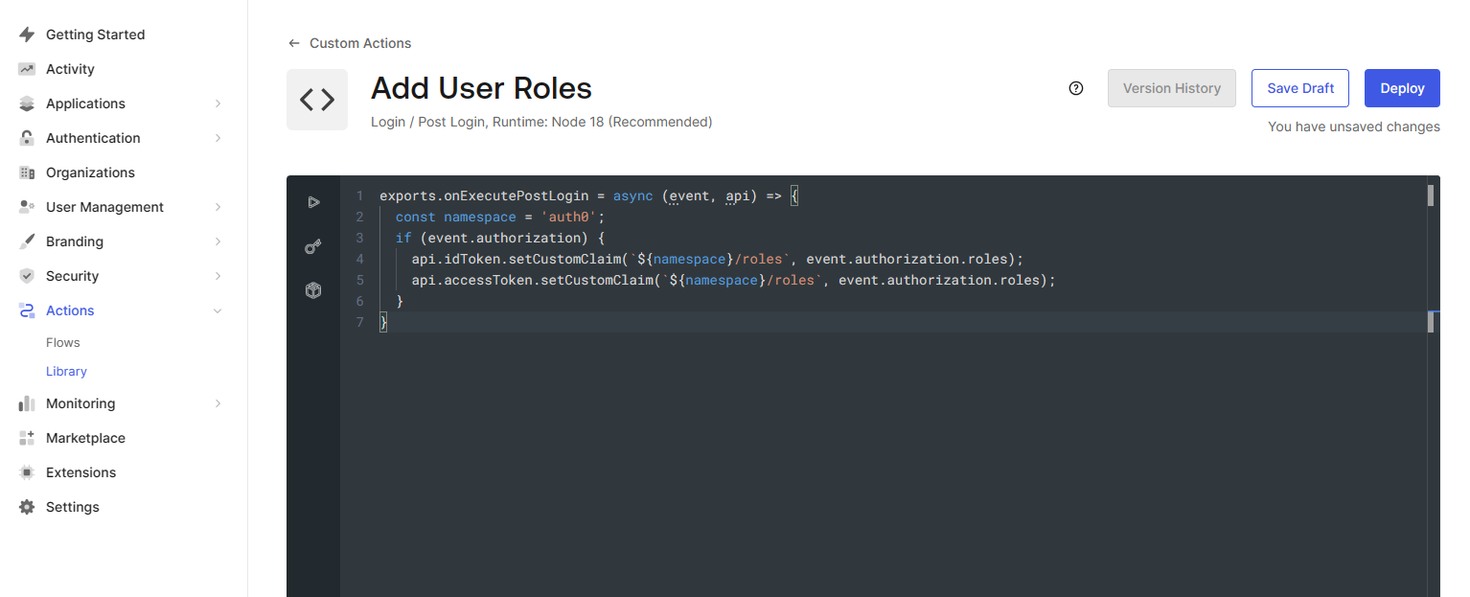
Task: Click the code editor scrollbar
Action: click(1430, 195)
